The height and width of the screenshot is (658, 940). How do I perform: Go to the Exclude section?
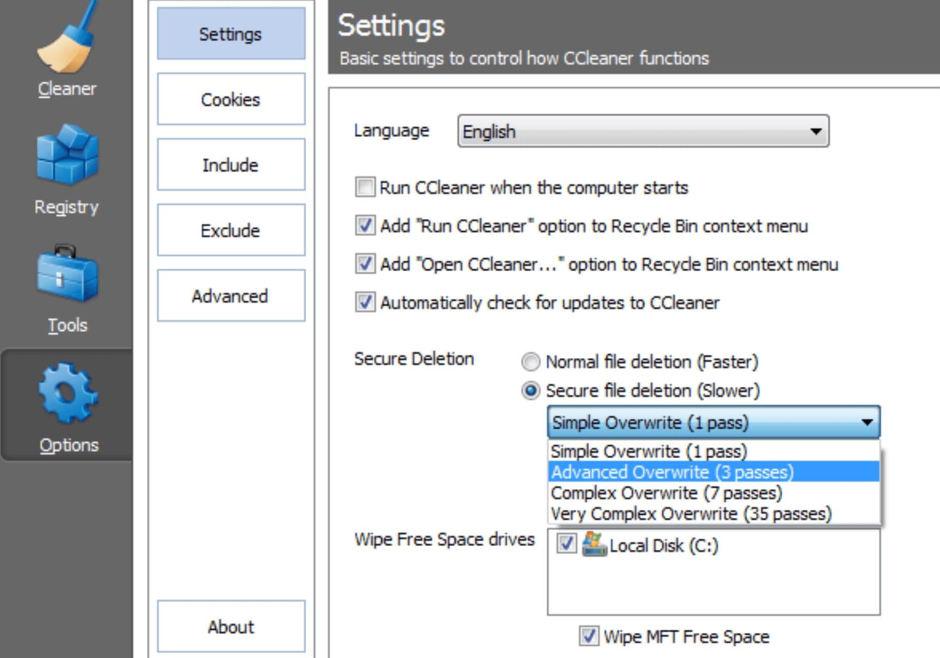point(231,231)
